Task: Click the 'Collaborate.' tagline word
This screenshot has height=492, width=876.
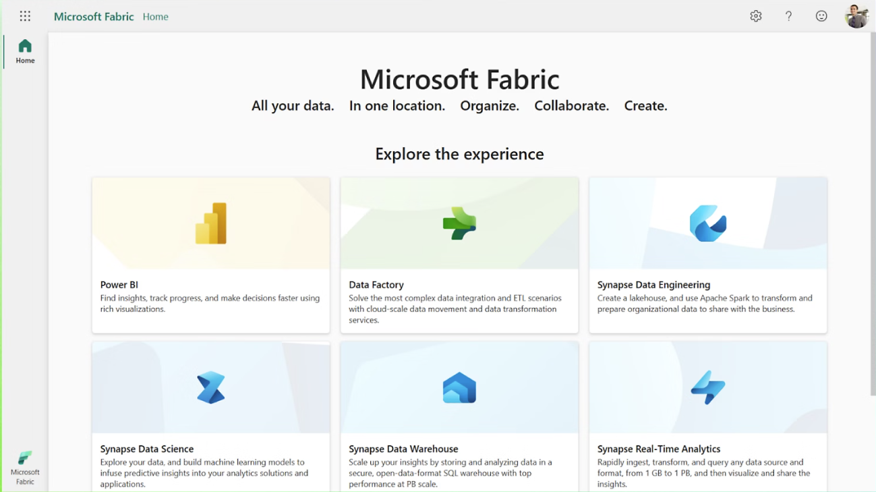Action: 571,106
